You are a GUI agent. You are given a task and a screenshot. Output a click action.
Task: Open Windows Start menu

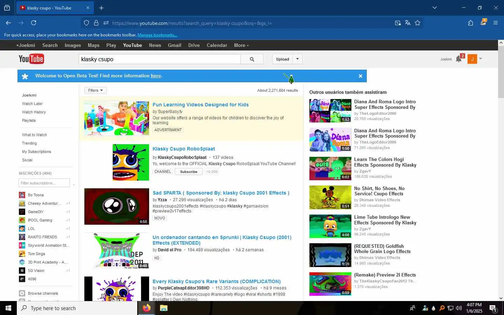point(8,308)
